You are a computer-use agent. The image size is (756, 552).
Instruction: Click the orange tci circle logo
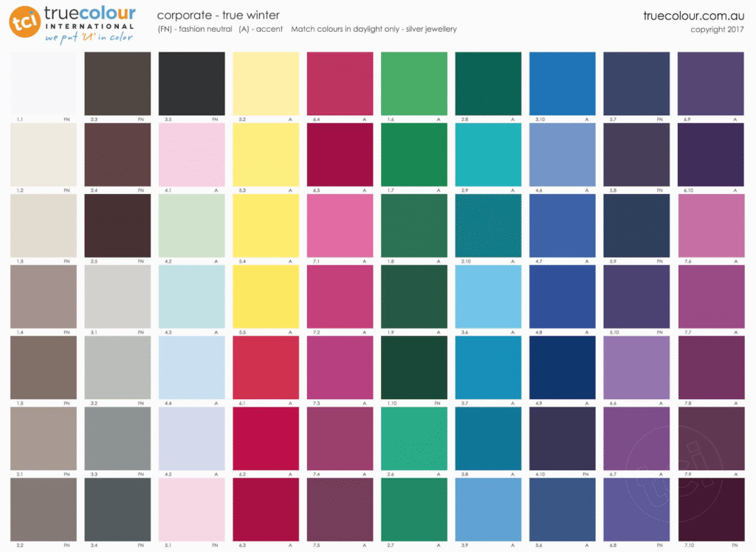24,24
